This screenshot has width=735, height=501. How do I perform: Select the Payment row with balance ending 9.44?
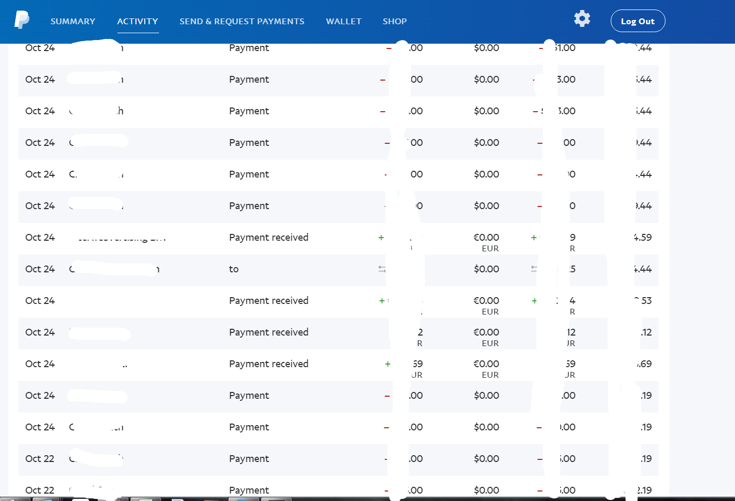[249, 206]
